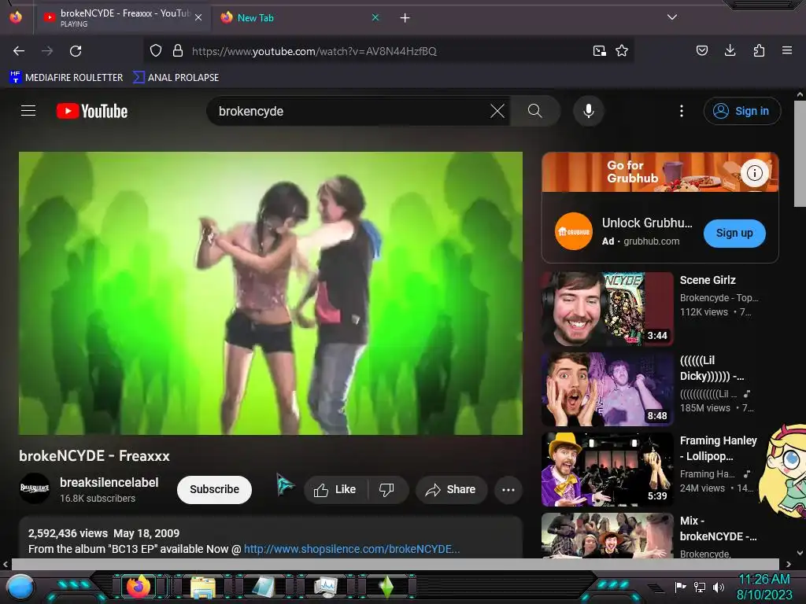Screen dimensions: 806x604
Task: Open Firefox extensions puzzle icon
Action: pyautogui.click(x=759, y=50)
